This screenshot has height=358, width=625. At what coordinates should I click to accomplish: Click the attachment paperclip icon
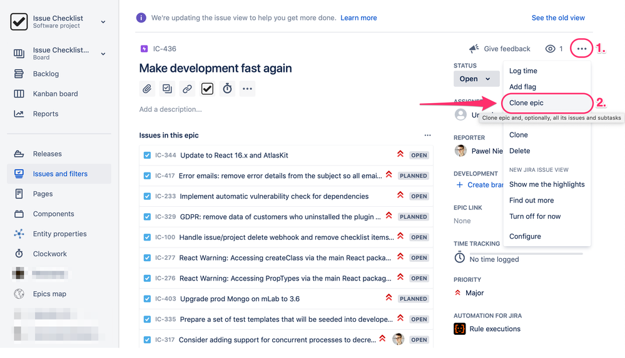pyautogui.click(x=147, y=88)
